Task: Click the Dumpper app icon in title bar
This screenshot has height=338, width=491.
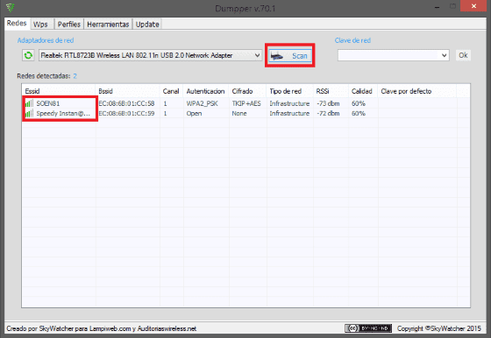Action: click(x=10, y=7)
